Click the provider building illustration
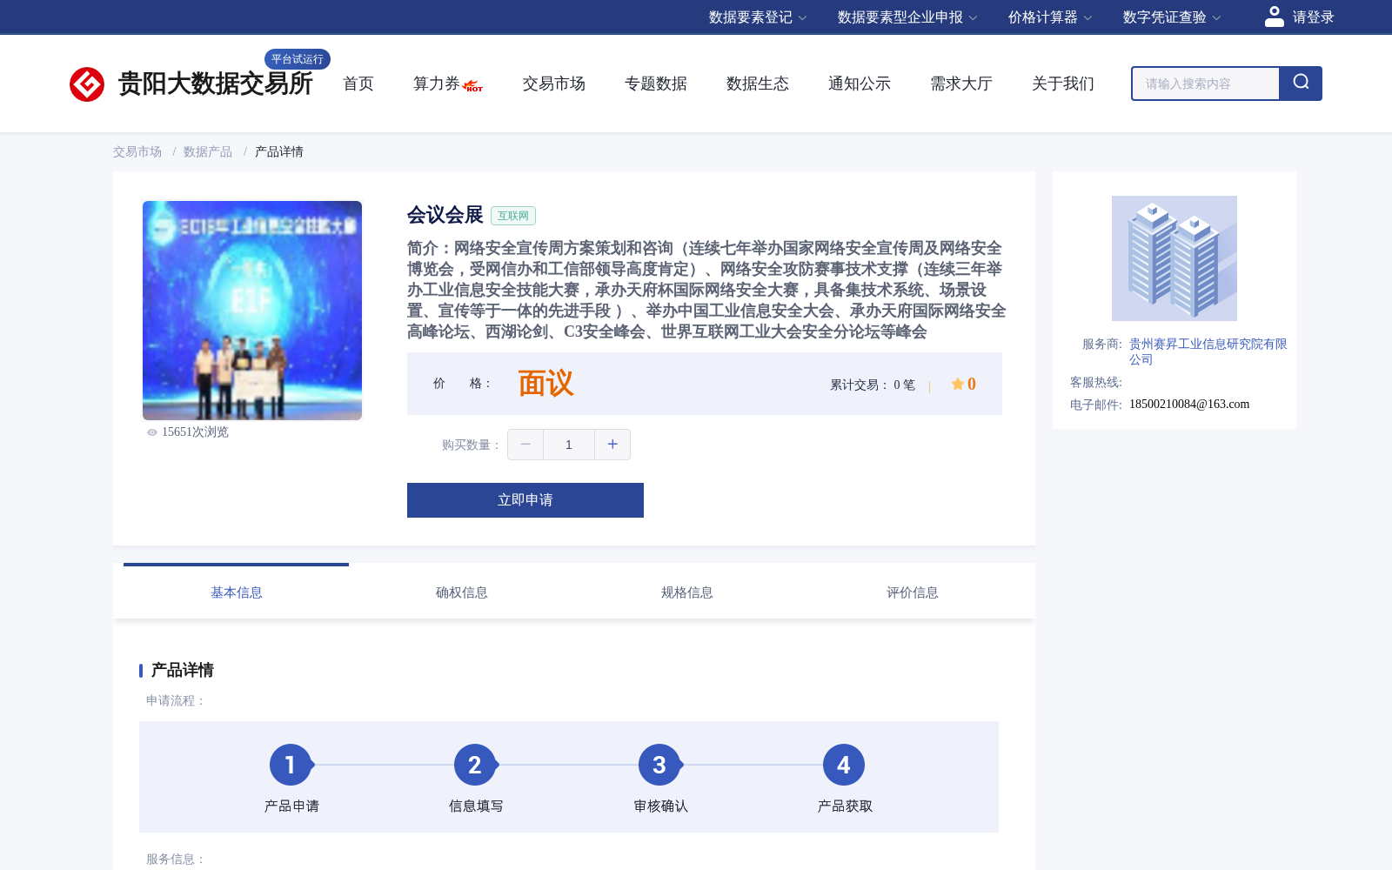 pos(1174,258)
